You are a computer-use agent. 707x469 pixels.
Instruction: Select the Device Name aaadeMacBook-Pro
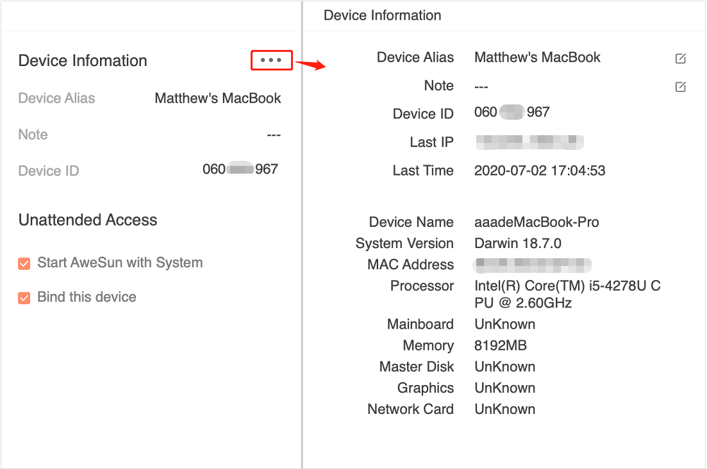[536, 223]
